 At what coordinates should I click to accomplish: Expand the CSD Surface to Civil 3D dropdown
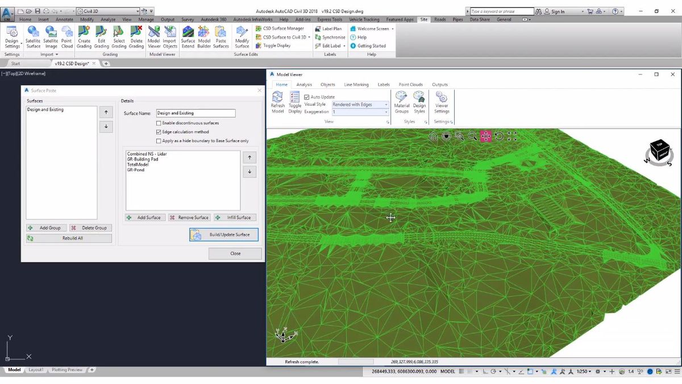pyautogui.click(x=309, y=37)
